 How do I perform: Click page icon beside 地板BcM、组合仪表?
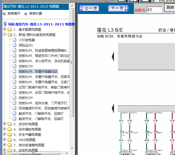(x=15, y=103)
